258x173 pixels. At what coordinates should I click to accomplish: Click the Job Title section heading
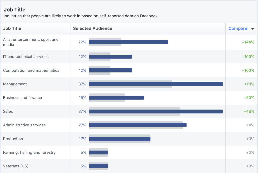(x=14, y=10)
